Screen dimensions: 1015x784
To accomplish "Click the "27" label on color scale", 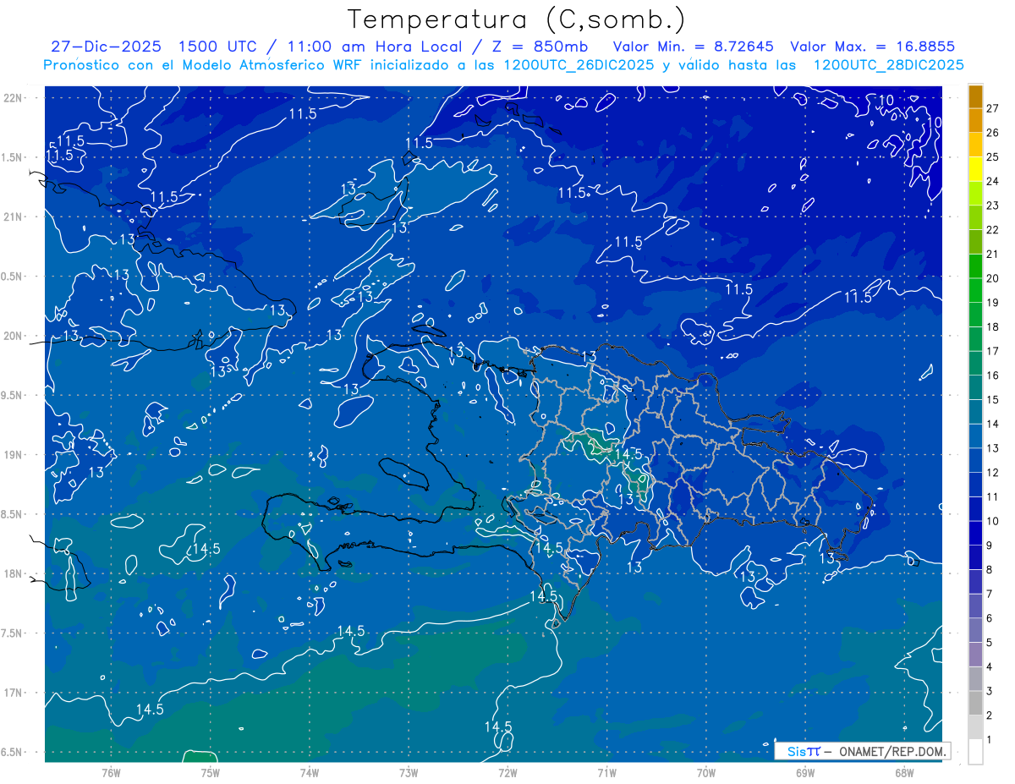I will 993,108.
